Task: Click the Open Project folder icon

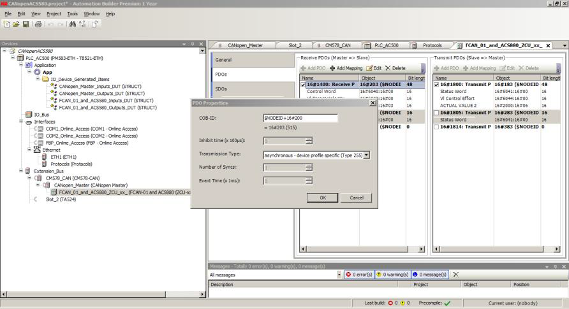Action: click(16, 24)
